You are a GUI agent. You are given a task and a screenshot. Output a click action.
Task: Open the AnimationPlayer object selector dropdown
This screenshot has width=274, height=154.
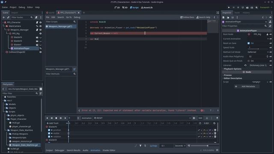[x=244, y=22]
